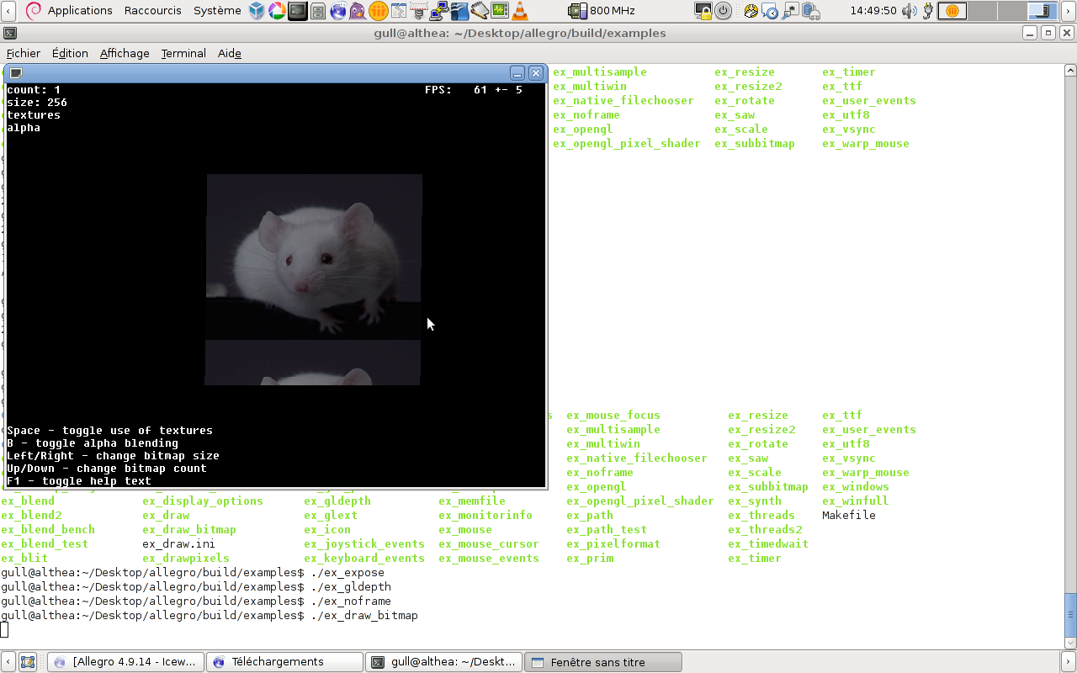Click the clock showing 14:49:50

click(873, 11)
